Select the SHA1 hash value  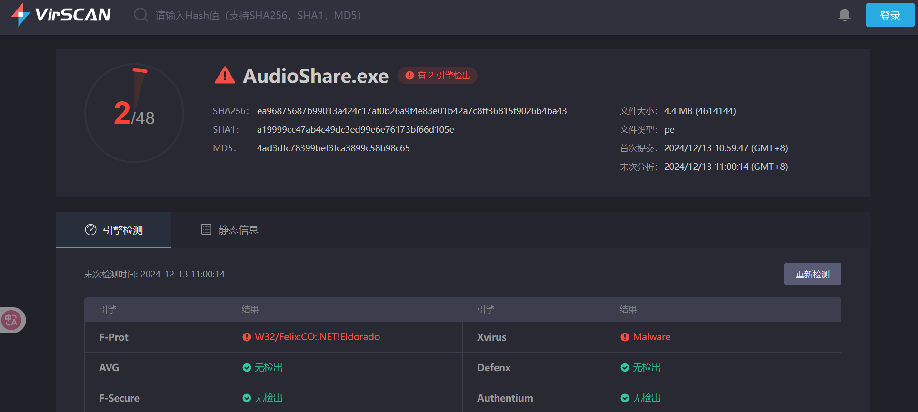click(x=355, y=129)
